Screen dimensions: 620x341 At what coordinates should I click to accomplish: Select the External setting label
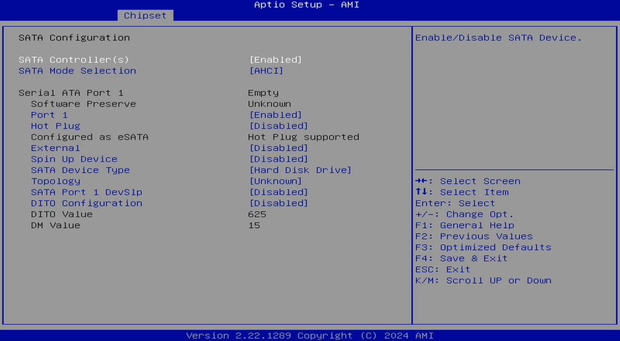(55, 148)
